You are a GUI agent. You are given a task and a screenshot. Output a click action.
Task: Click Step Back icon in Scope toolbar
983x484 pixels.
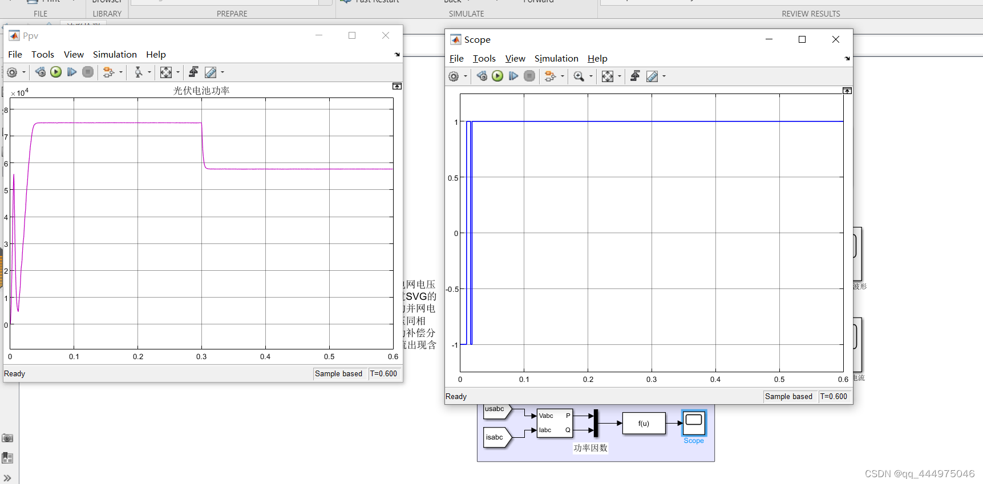click(x=482, y=76)
